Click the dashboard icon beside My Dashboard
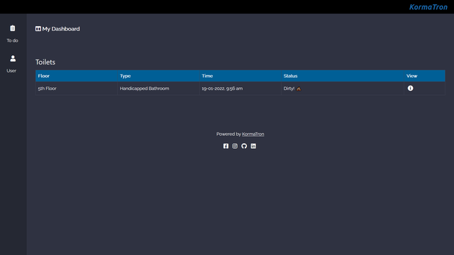Image resolution: width=454 pixels, height=255 pixels. click(x=38, y=28)
